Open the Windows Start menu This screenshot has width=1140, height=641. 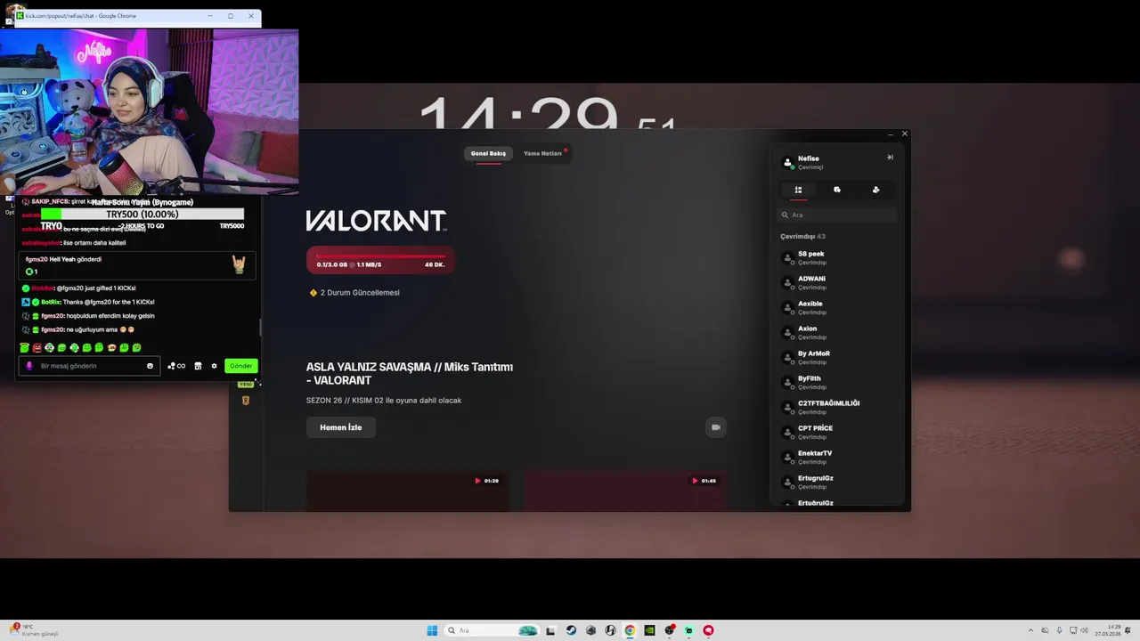[432, 630]
